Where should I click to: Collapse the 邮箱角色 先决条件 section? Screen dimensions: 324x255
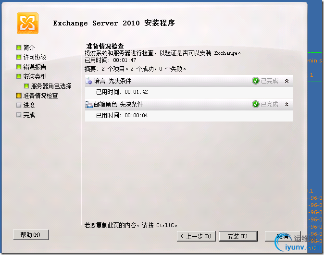287,105
